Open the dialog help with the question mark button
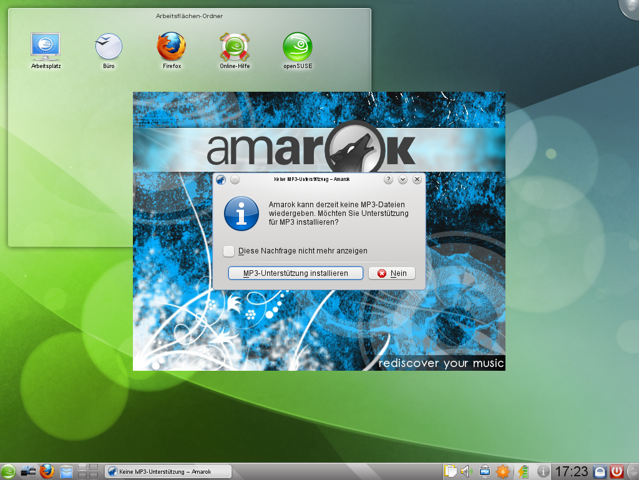Viewport: 639px width, 480px height. coord(388,179)
